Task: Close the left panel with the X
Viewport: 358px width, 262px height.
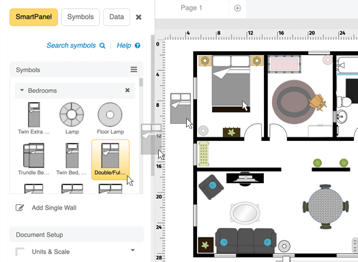Action: click(138, 17)
